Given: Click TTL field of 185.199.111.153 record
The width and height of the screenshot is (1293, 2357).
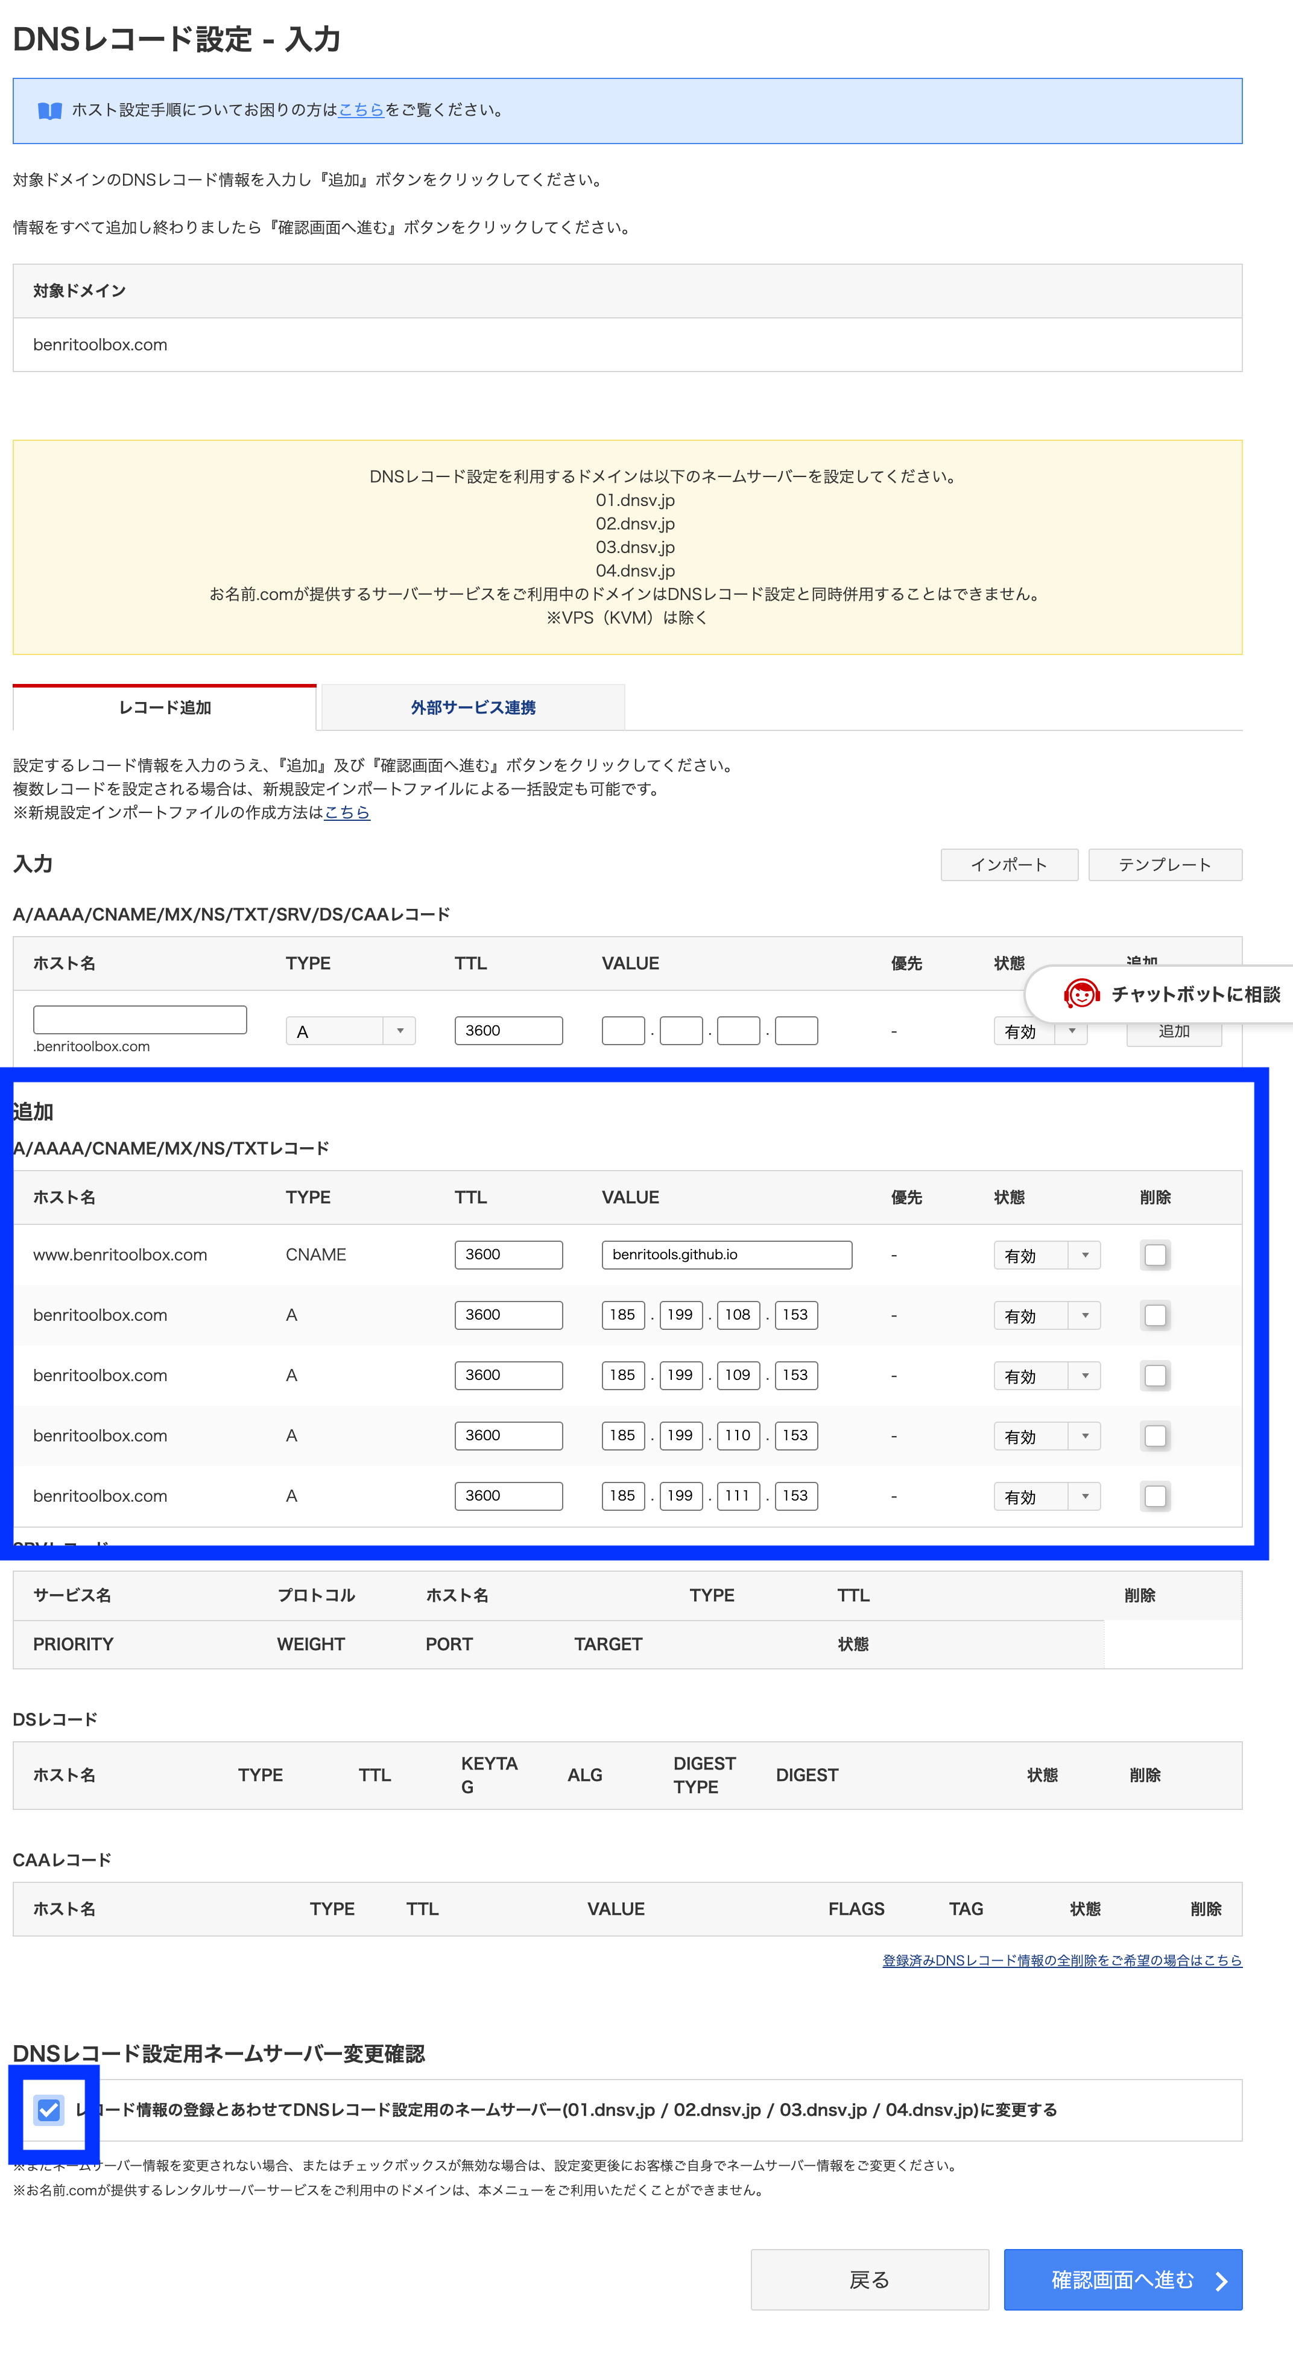Looking at the screenshot, I should [x=509, y=1496].
